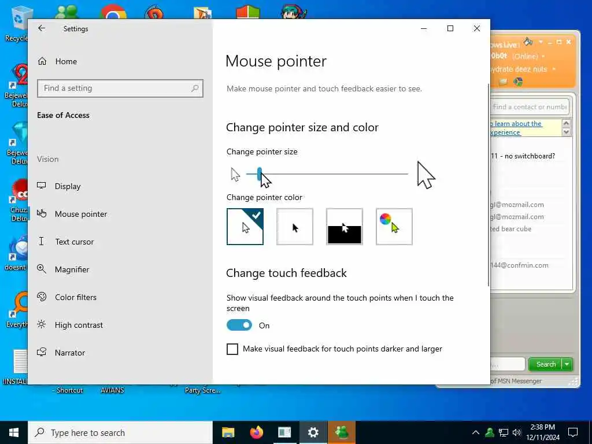Click the taskbar clock and date
Viewport: 592px width, 444px height.
542,432
